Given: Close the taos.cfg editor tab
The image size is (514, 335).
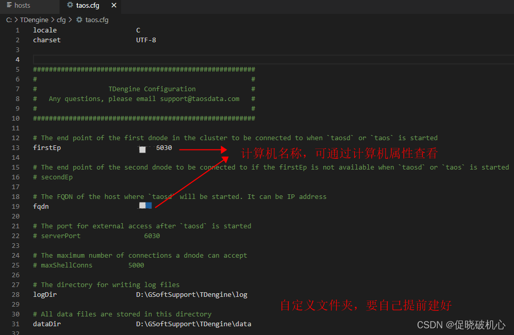Looking at the screenshot, I should point(114,6).
